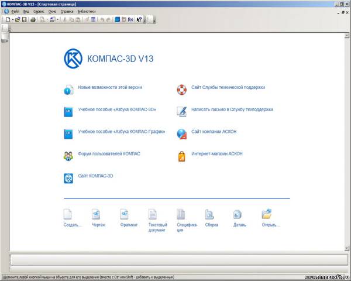Click the Redo arrow toolbar icon
The height and width of the screenshot is (281, 351).
(109, 20)
